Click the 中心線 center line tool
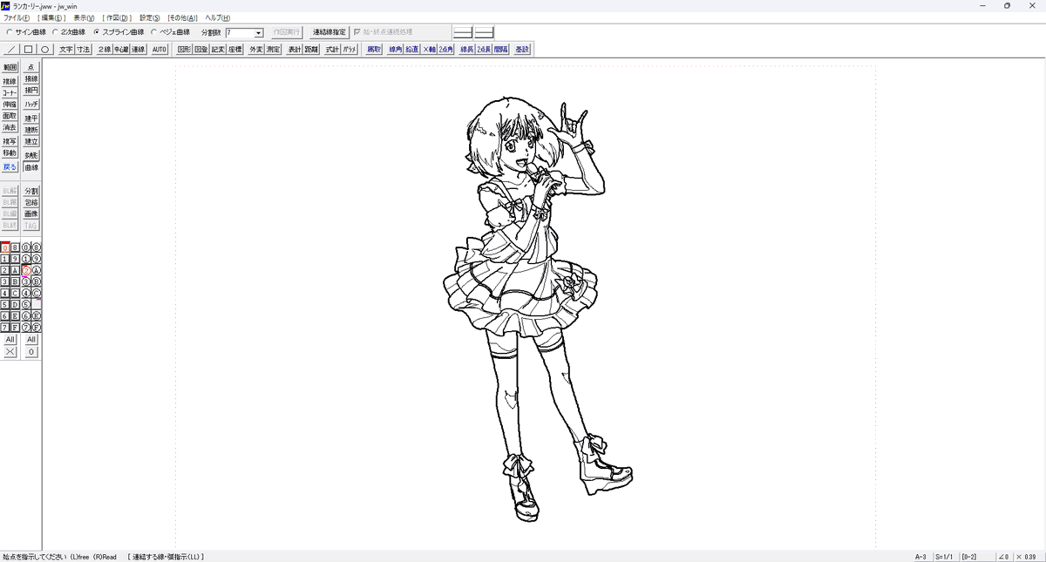 (121, 50)
